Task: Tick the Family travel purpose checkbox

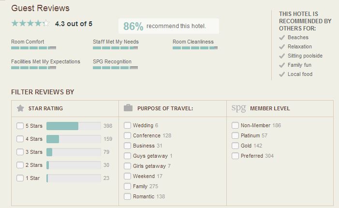Action: 127,186
